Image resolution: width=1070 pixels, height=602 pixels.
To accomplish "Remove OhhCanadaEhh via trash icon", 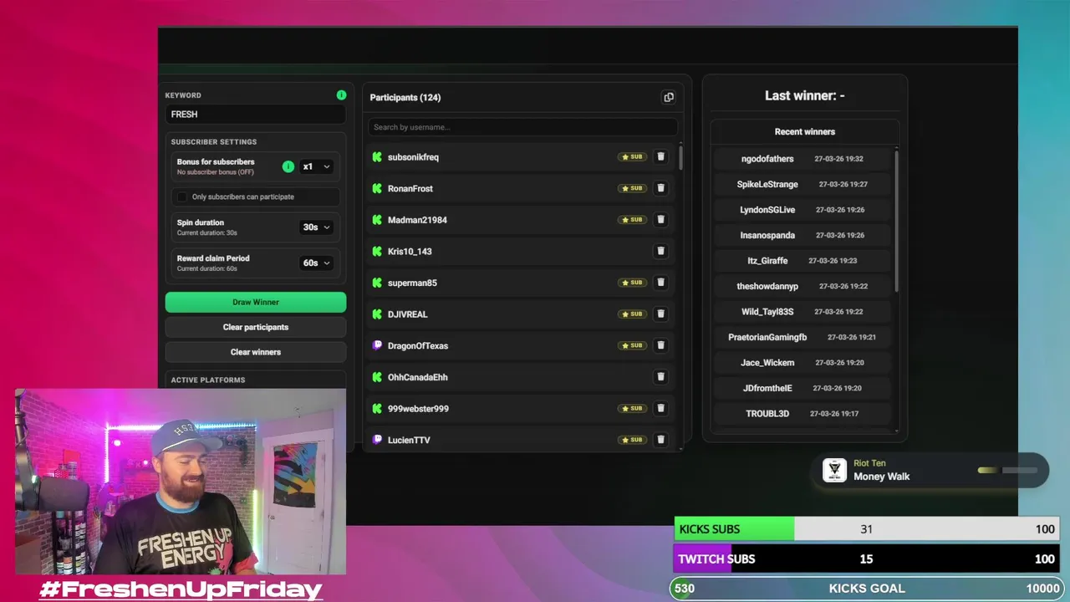I will [660, 377].
